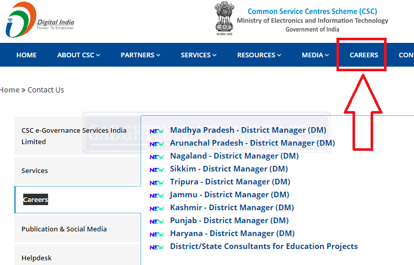
Task: Click NEW badge beside Arunachal Pradesh listing
Action: (157, 144)
